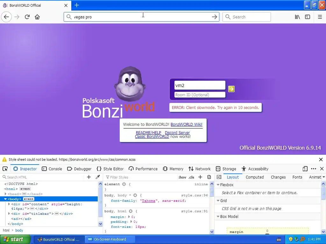The width and height of the screenshot is (326, 244).
Task: Click the go arrow in the address bar
Action: [x=214, y=17]
